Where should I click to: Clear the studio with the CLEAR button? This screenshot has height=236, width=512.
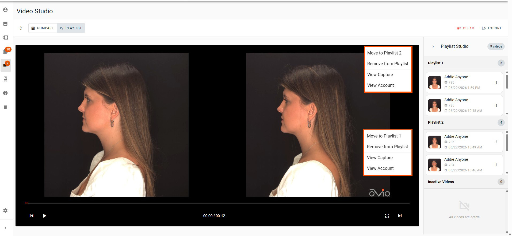coord(466,28)
